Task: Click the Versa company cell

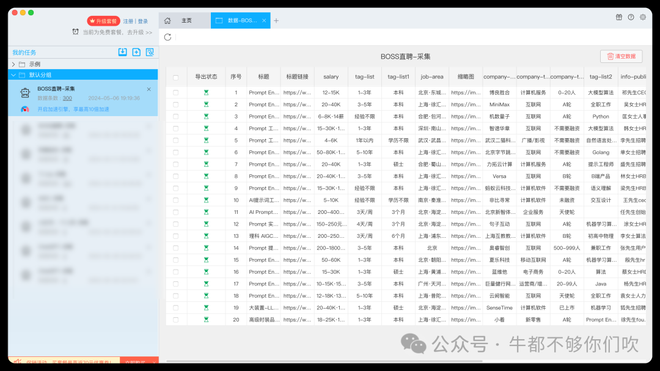Action: pyautogui.click(x=499, y=177)
